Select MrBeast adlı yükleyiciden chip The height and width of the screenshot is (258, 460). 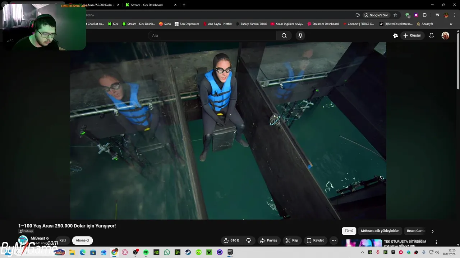click(380, 231)
